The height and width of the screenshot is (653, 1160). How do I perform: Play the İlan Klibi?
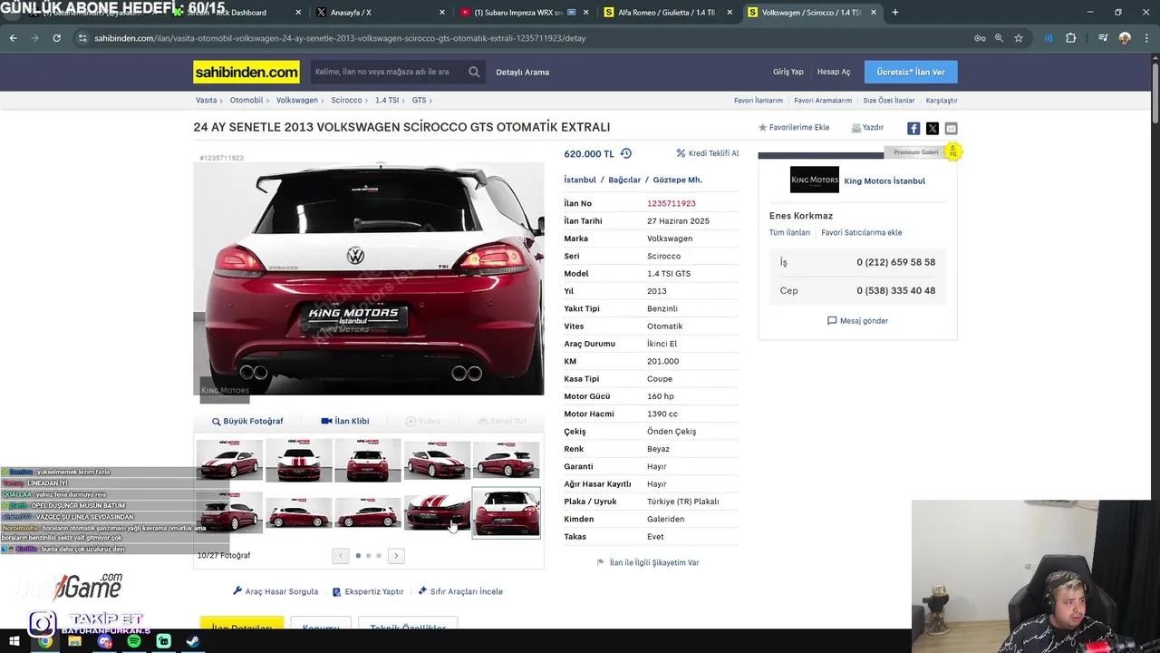pyautogui.click(x=345, y=421)
